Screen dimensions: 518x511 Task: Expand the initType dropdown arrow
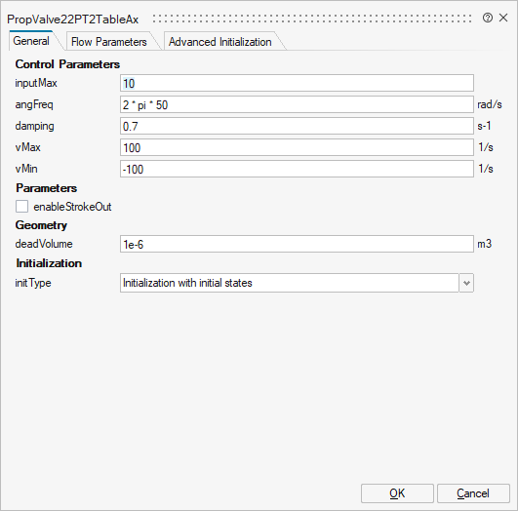[x=466, y=283]
